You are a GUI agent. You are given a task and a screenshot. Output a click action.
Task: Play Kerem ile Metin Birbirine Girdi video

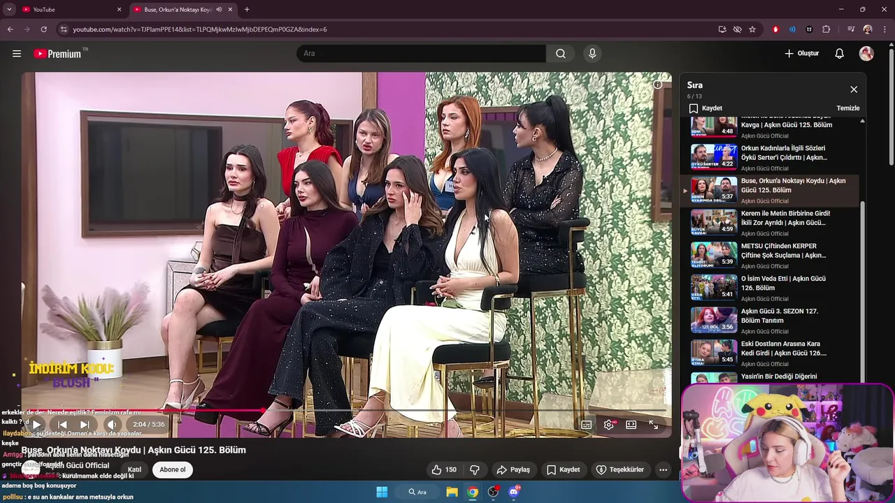[769, 223]
